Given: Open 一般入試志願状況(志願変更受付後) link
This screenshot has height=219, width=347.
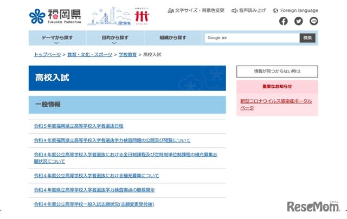Looking at the screenshot, I should tap(94, 204).
